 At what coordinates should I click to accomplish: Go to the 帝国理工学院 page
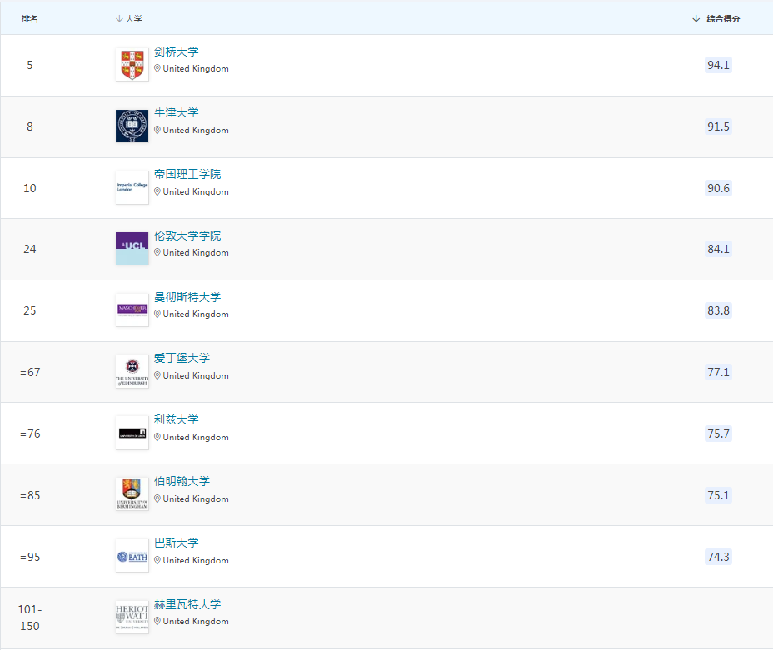[x=187, y=175]
